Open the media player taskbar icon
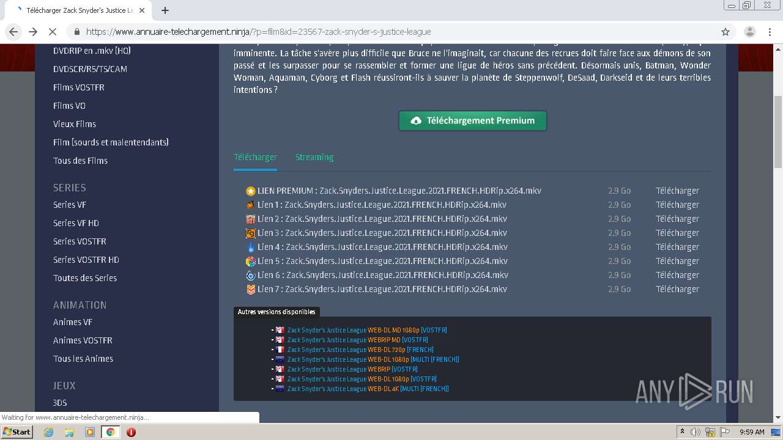The image size is (783, 440). [90, 432]
